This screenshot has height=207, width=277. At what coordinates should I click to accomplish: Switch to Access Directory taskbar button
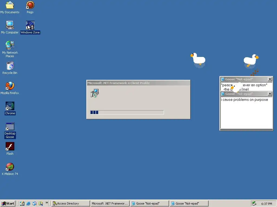click(x=71, y=203)
